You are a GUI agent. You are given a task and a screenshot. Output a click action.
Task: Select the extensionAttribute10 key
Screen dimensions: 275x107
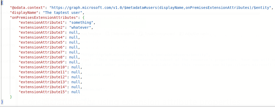pyautogui.click(x=43, y=67)
